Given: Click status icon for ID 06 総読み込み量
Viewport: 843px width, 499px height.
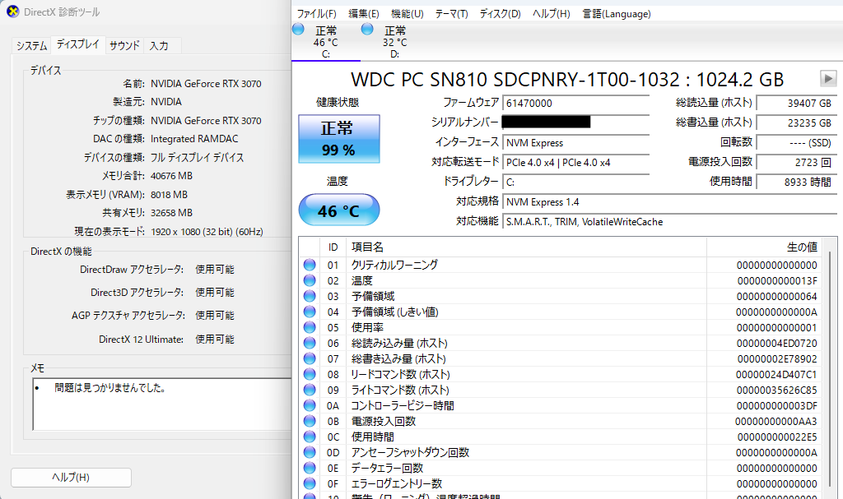Looking at the screenshot, I should pyautogui.click(x=310, y=343).
